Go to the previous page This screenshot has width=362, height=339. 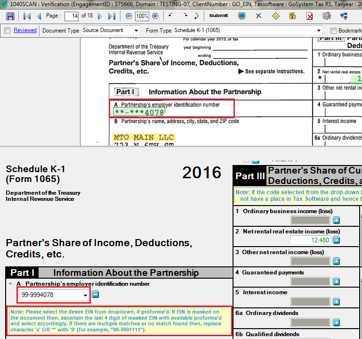pos(39,16)
